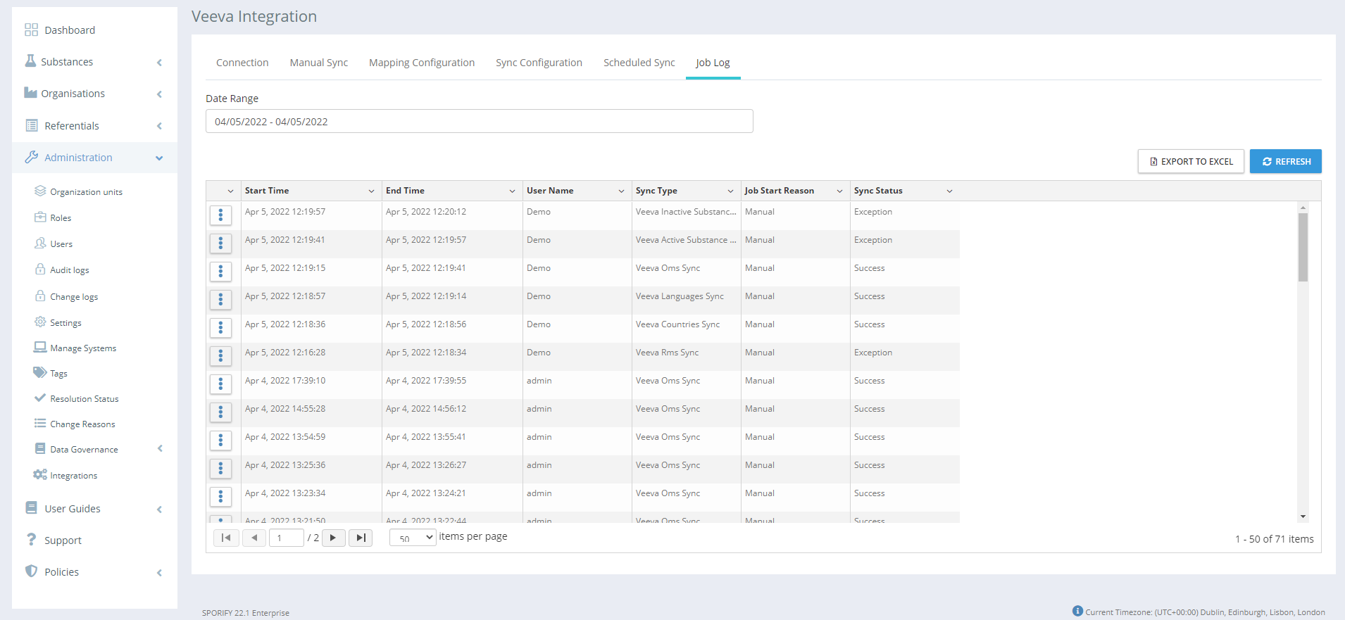
Task: Expand the Policies sidebar section
Action: tap(160, 572)
